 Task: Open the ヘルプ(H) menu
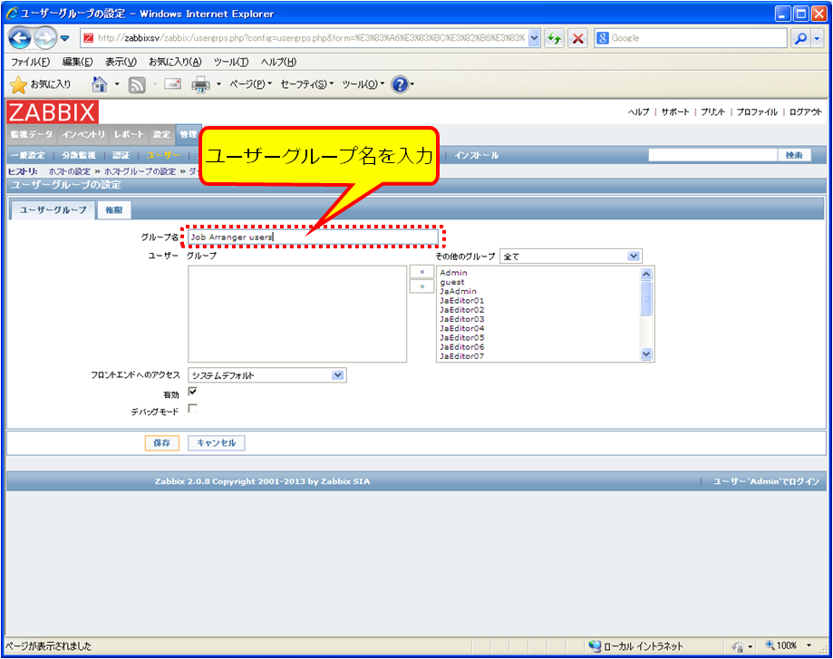pyautogui.click(x=278, y=63)
